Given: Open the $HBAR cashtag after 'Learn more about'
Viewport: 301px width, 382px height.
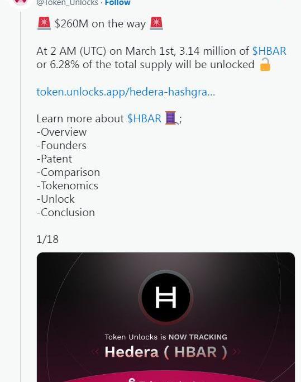Looking at the screenshot, I should tap(144, 118).
